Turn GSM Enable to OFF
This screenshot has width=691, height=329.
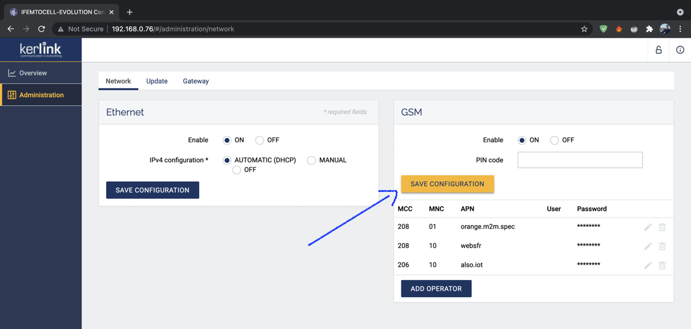pos(555,140)
